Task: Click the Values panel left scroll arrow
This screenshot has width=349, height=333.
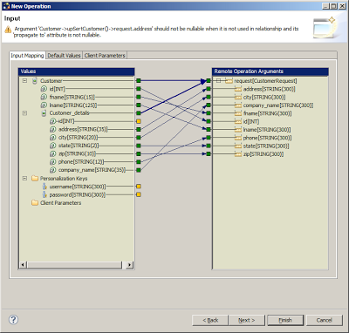Action: coord(23,265)
